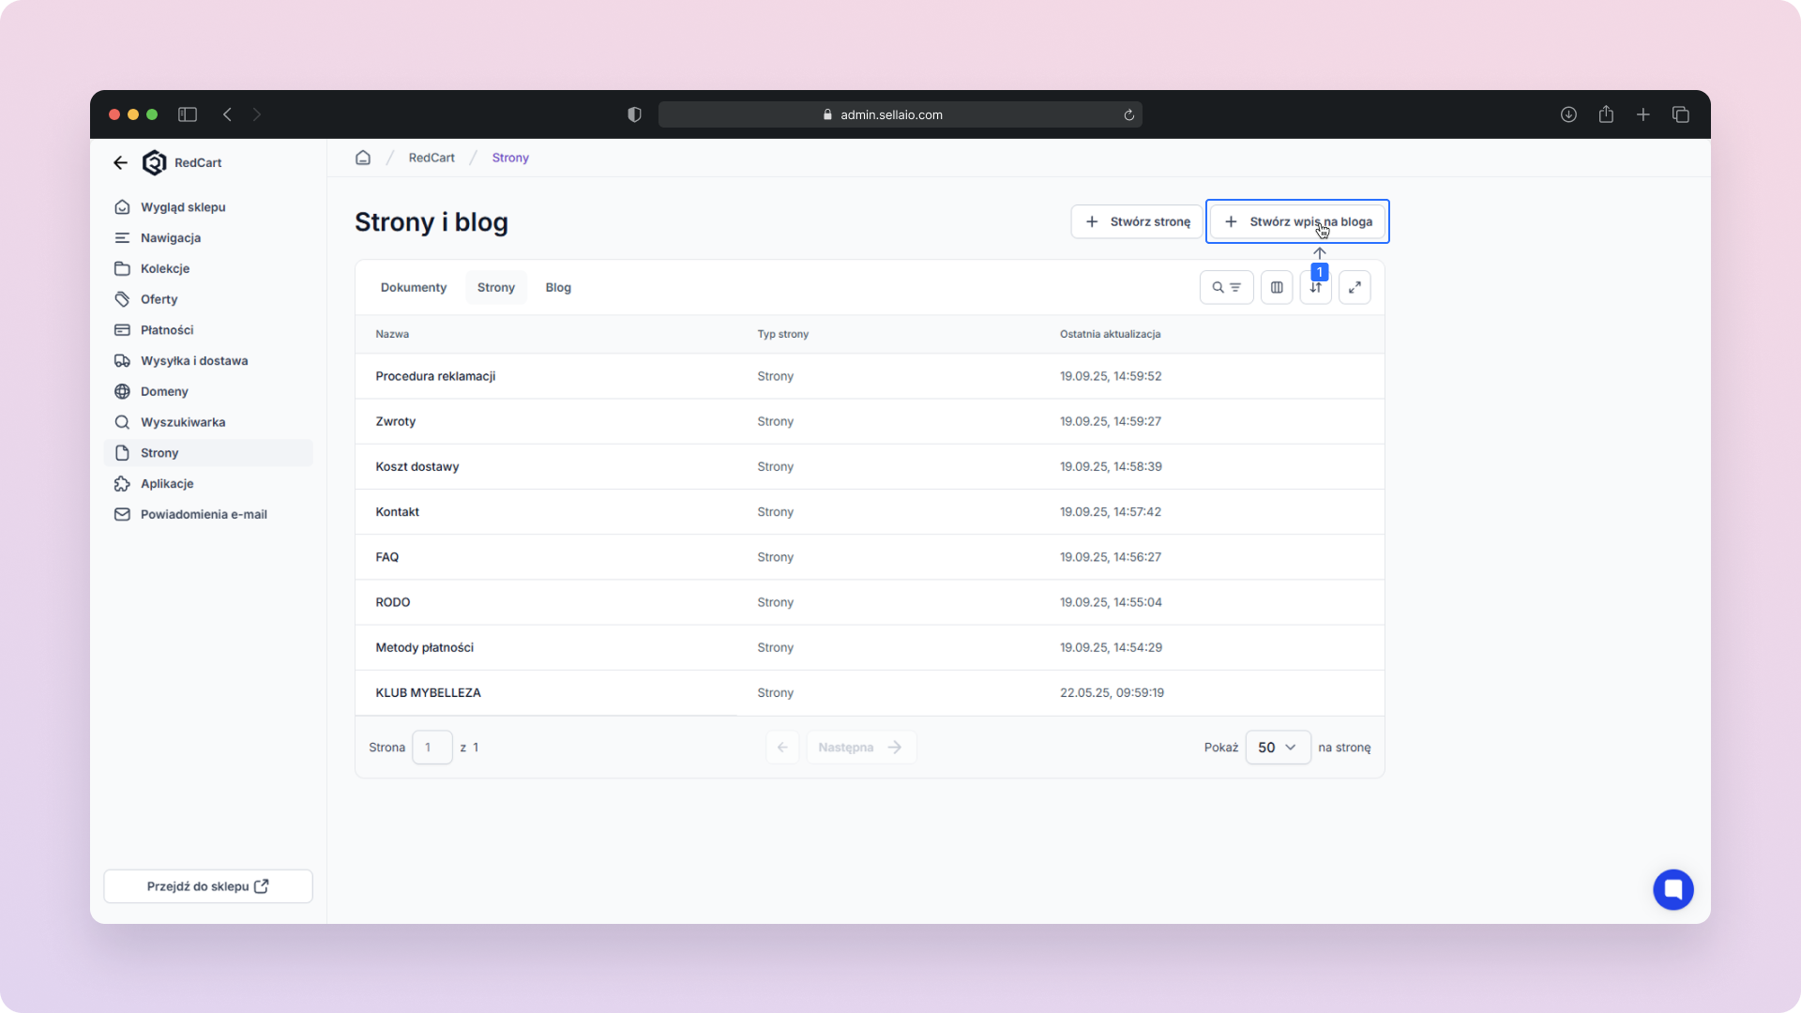This screenshot has height=1013, width=1801.
Task: Expand the 50 per page dropdown
Action: click(1278, 748)
